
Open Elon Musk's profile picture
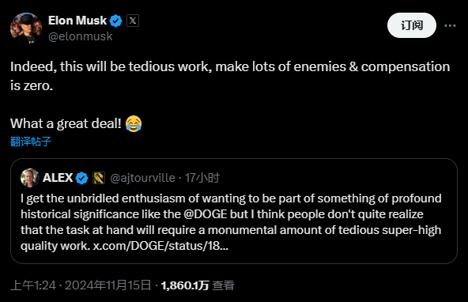pyautogui.click(x=26, y=28)
